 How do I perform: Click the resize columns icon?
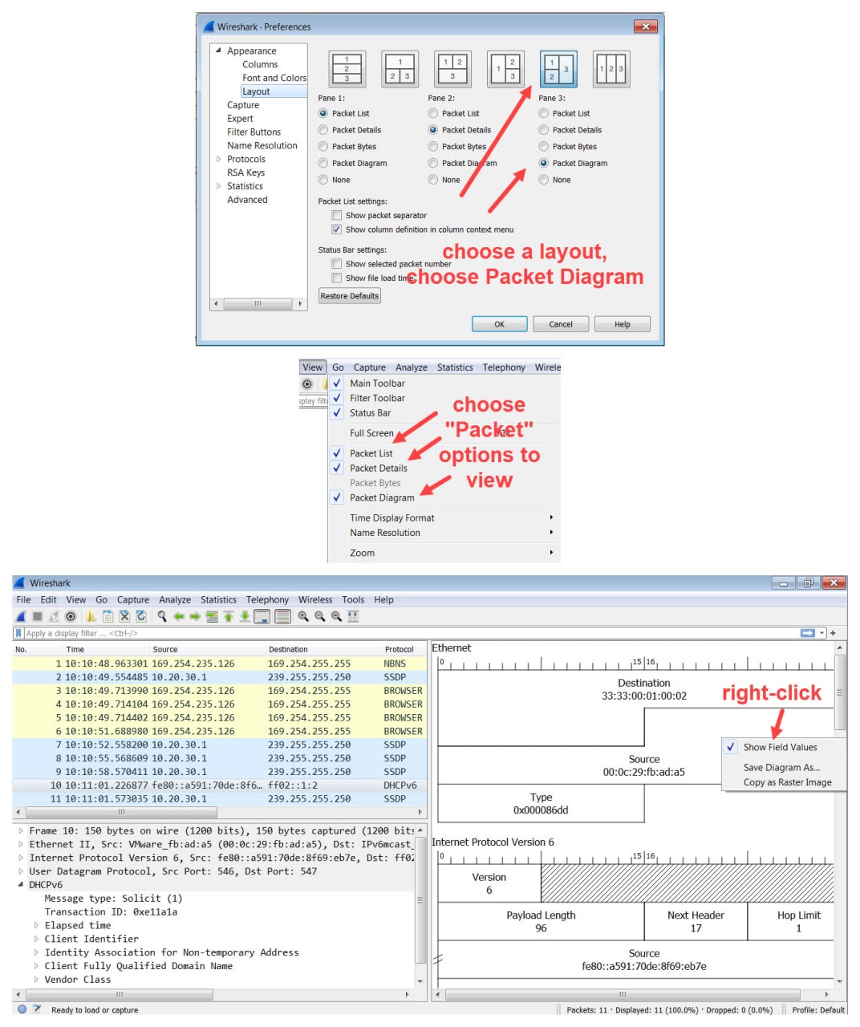pos(353,616)
